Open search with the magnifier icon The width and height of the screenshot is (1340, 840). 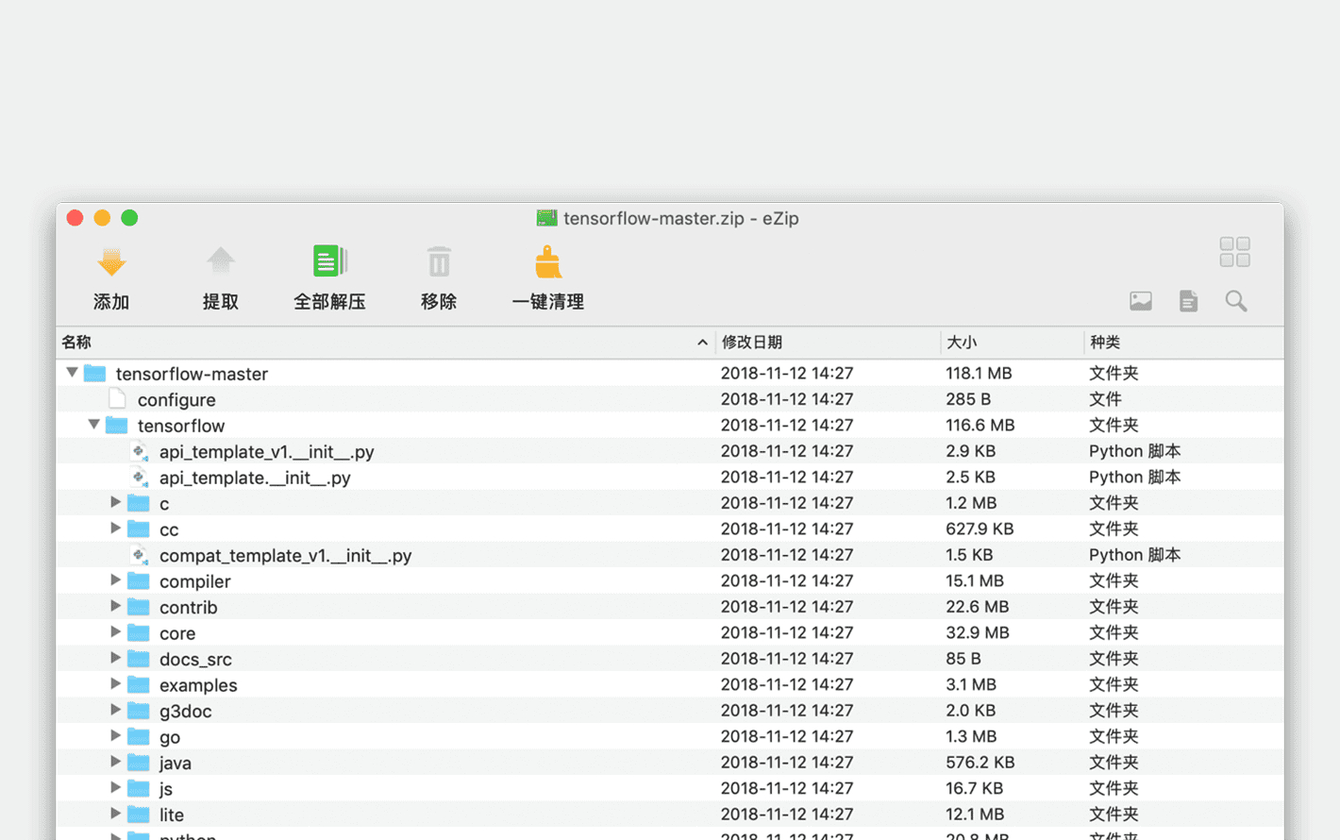[1236, 301]
